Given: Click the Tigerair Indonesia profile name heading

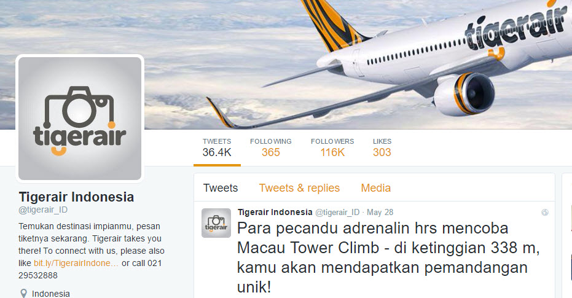Looking at the screenshot, I should pos(76,197).
